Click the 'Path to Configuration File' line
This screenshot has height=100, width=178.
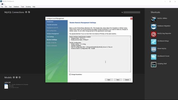[x=92, y=47]
